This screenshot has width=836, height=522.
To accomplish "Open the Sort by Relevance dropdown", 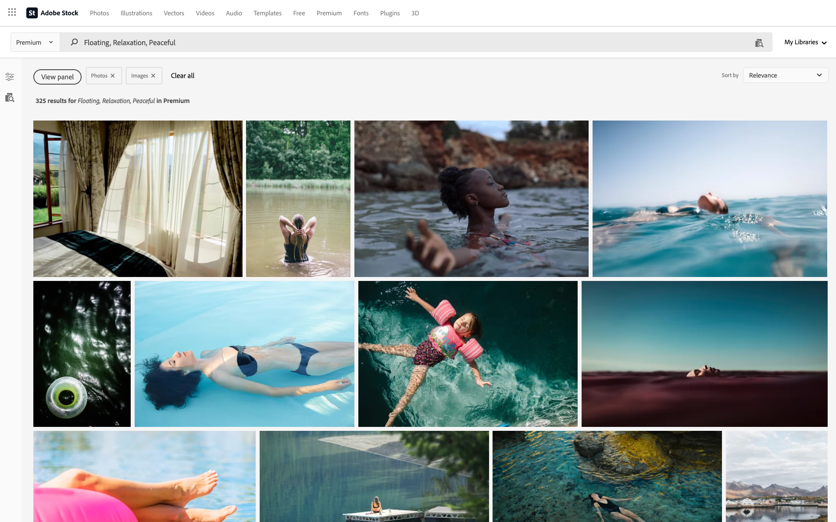I will pos(785,75).
